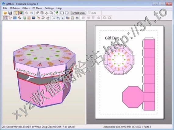The image size is (174, 130).
Task: Toggle the colored cube texture icon
Action: coord(21,13)
